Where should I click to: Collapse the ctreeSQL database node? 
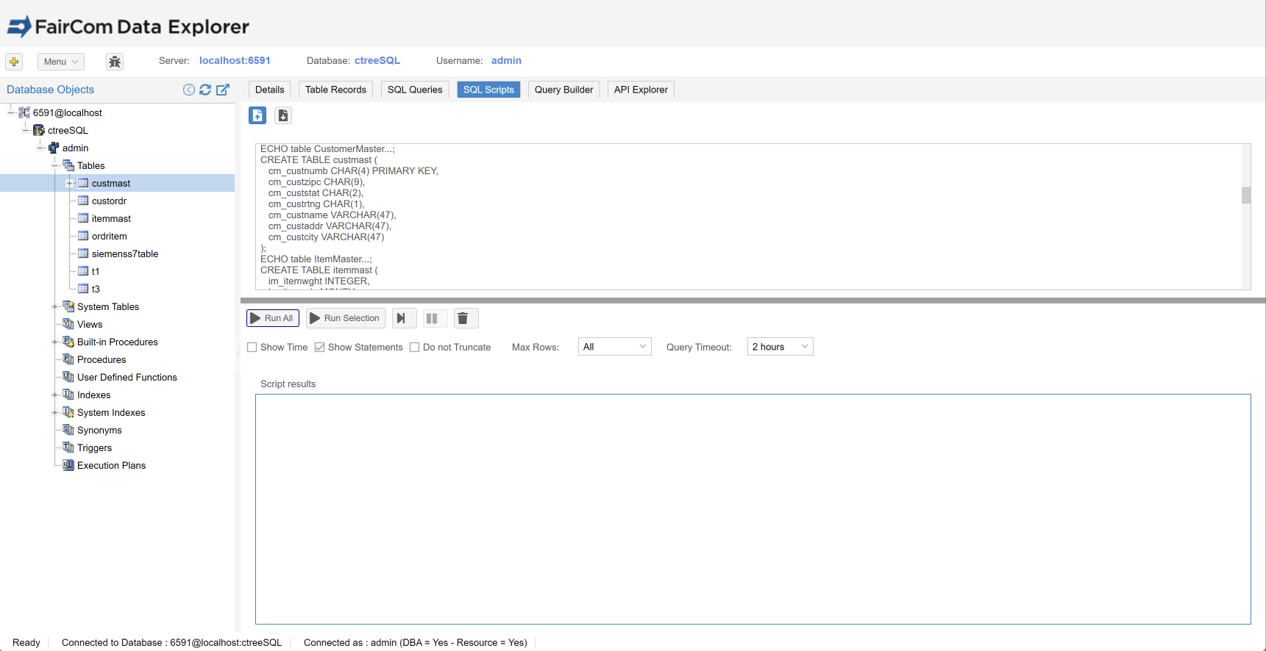[26, 130]
